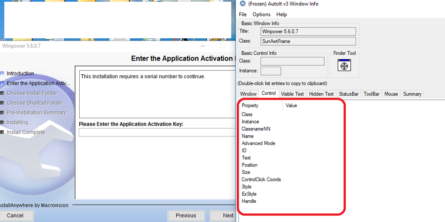Click the Value column header

click(x=291, y=105)
